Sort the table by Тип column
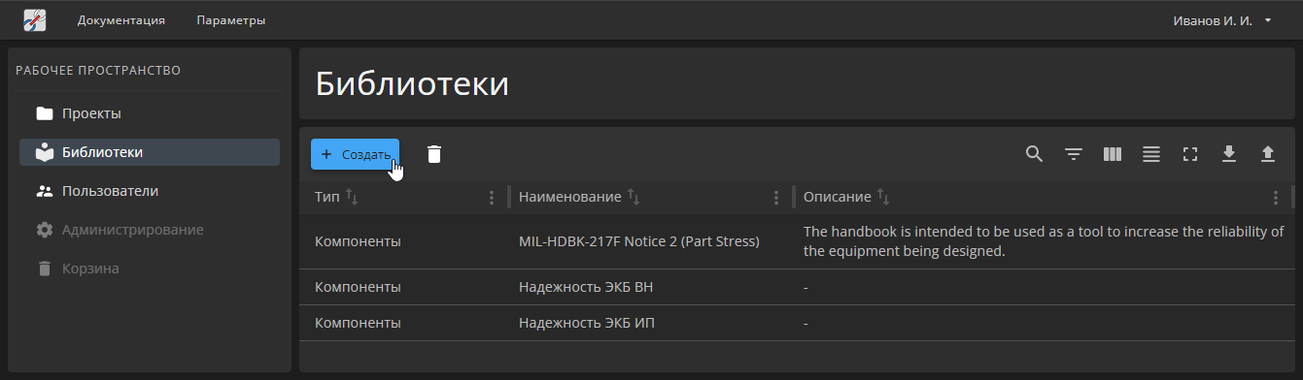 pos(353,198)
